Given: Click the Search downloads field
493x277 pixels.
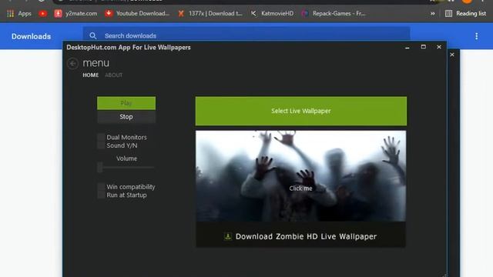Looking at the screenshot, I should point(246,35).
